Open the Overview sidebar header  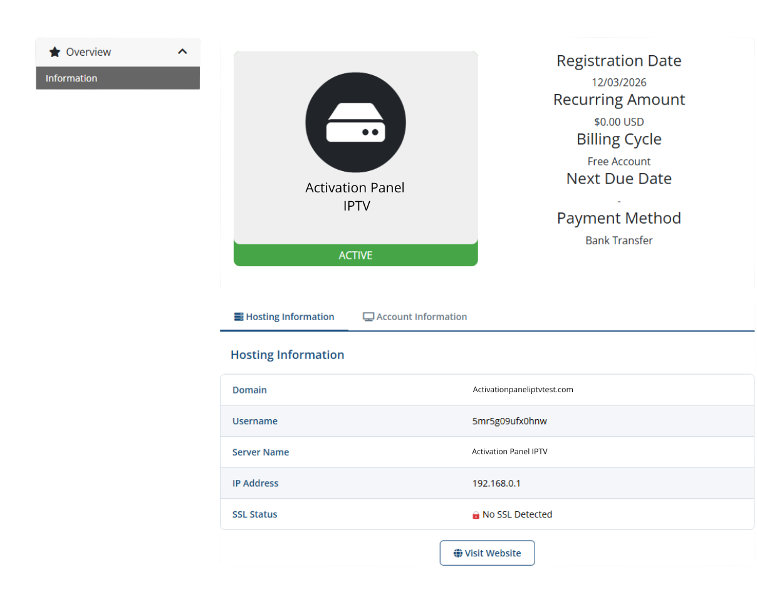click(x=88, y=52)
